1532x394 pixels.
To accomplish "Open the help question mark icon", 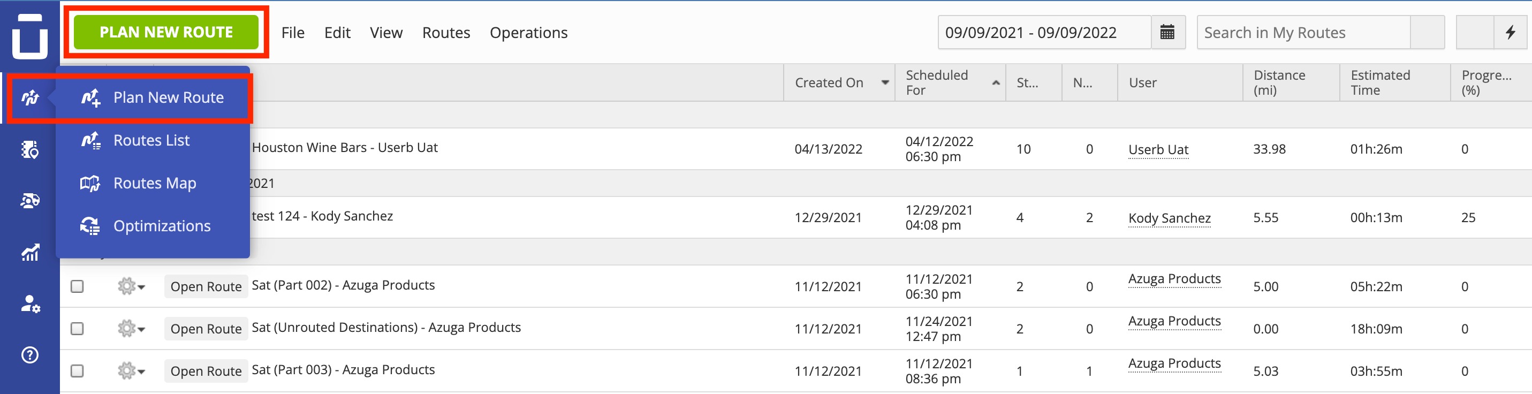I will click(30, 355).
